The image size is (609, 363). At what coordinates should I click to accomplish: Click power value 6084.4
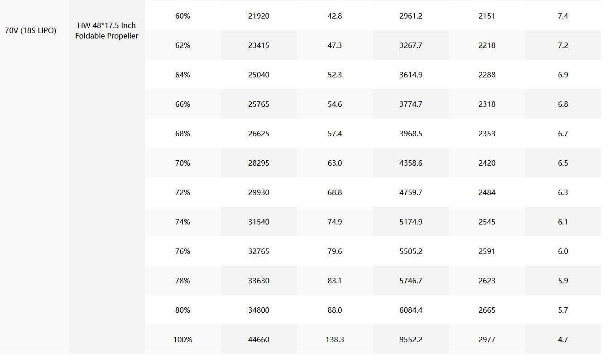411,310
